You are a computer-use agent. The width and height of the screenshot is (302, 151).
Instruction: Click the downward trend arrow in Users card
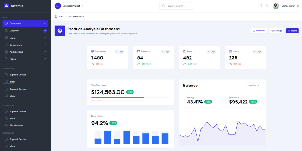point(230,64)
